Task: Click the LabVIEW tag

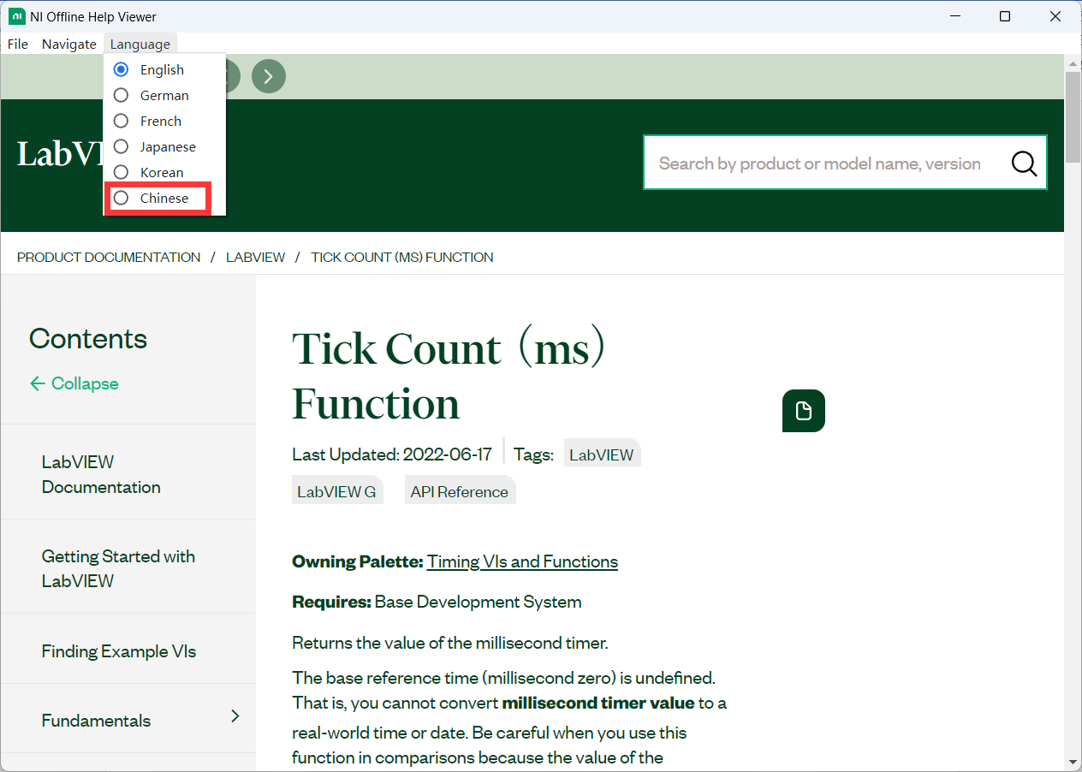Action: (602, 454)
